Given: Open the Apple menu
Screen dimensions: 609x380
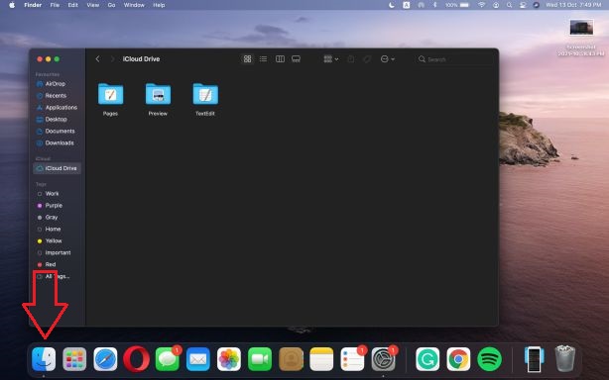Looking at the screenshot, I should tap(12, 5).
